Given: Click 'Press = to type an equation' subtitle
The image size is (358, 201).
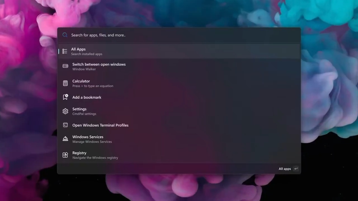Looking at the screenshot, I should click(x=93, y=86).
